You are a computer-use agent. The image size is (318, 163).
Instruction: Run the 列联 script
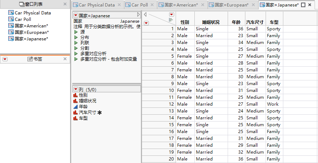(x=76, y=43)
